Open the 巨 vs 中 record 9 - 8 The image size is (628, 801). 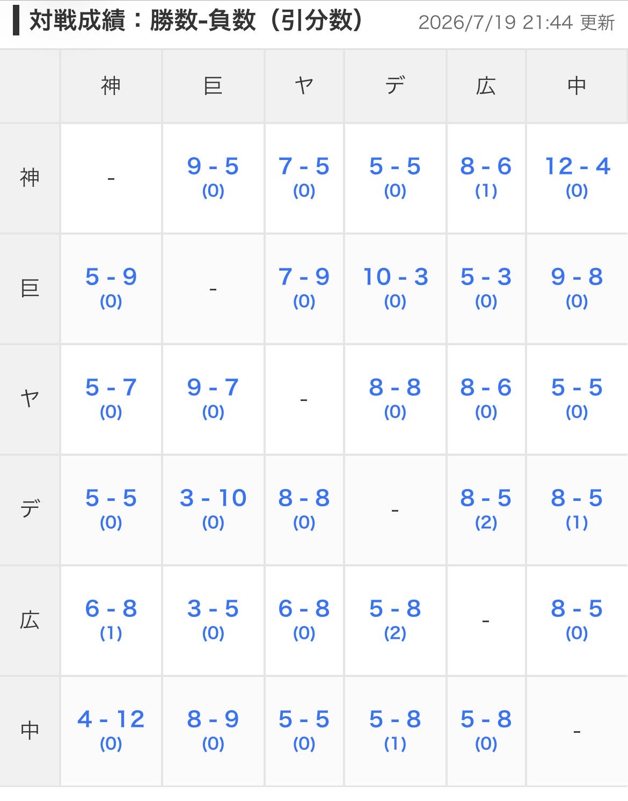(x=577, y=287)
